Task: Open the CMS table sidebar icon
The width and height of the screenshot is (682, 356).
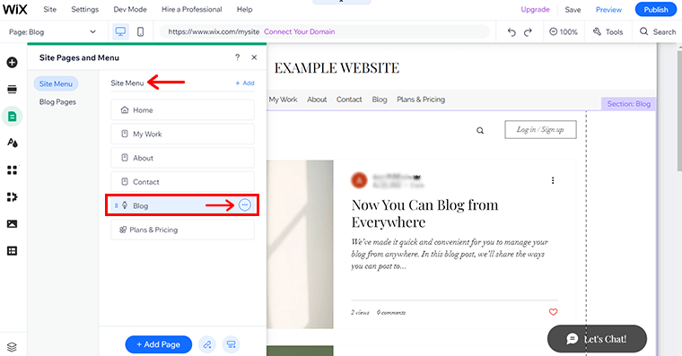Action: coord(13,251)
